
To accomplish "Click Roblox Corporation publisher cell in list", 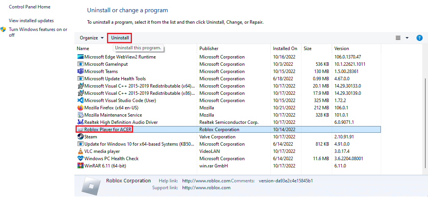I will (x=219, y=130).
